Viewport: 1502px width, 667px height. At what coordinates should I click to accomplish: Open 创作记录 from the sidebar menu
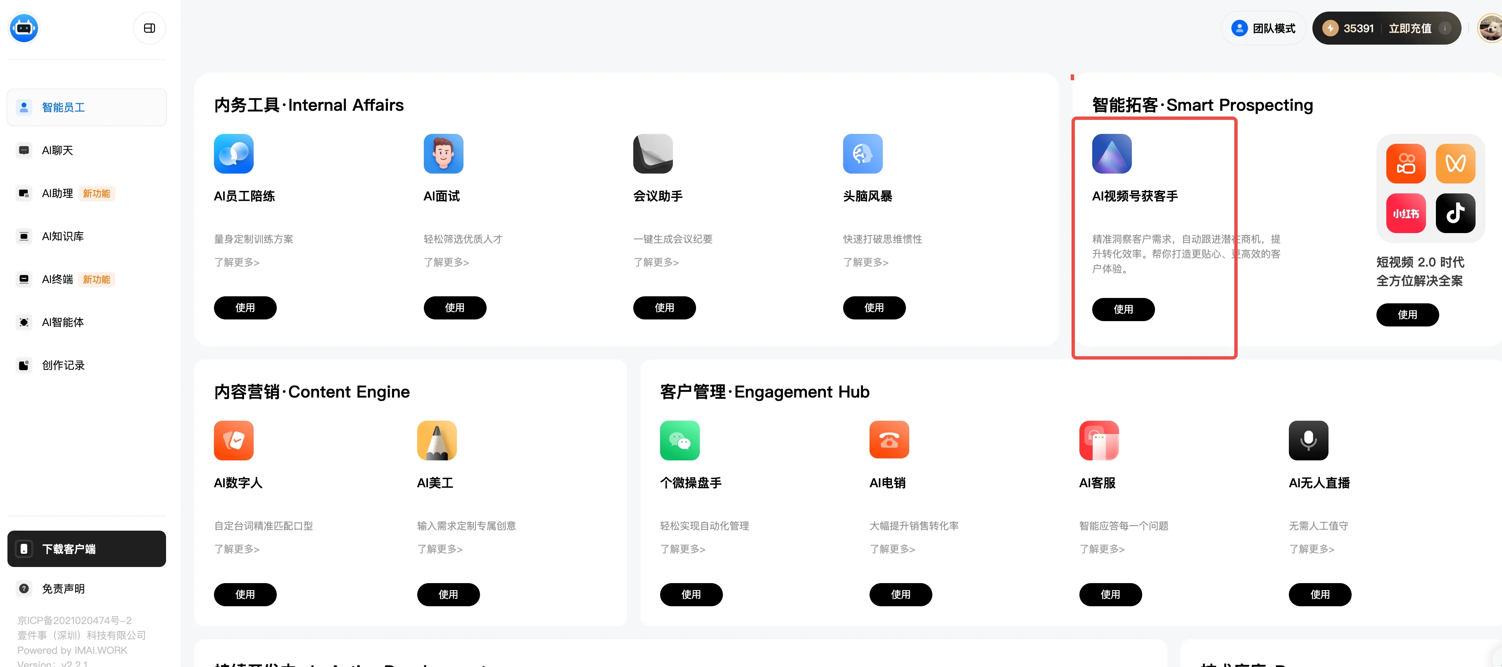point(62,365)
